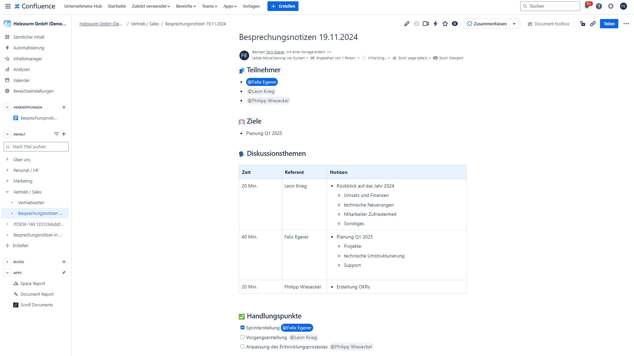Image resolution: width=634 pixels, height=356 pixels.
Task: Expand the Marketing section in the sidebar
Action: coord(7,181)
